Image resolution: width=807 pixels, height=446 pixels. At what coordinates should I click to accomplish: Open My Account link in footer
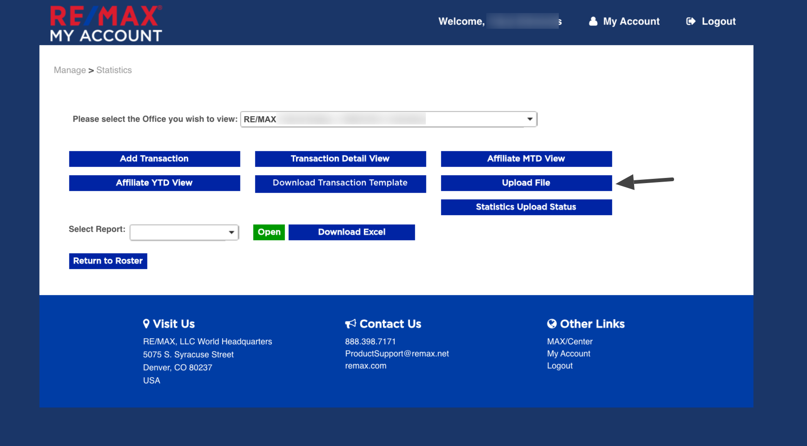point(569,354)
